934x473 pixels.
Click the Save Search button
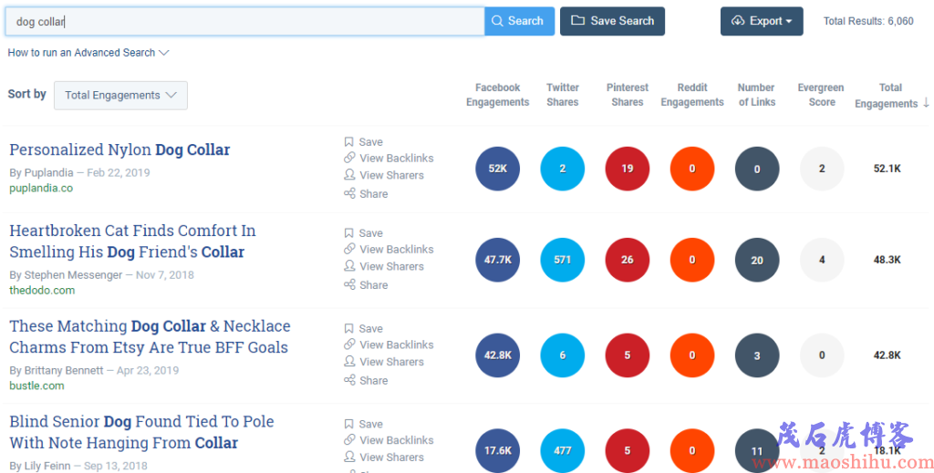point(612,21)
